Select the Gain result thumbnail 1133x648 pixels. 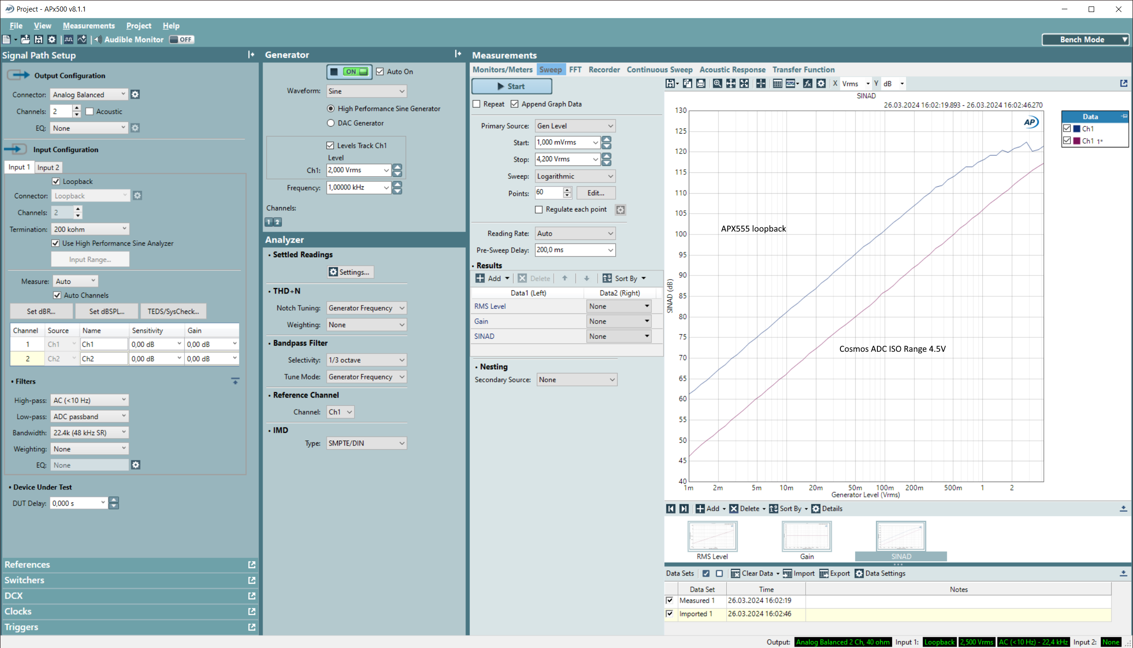click(x=807, y=537)
